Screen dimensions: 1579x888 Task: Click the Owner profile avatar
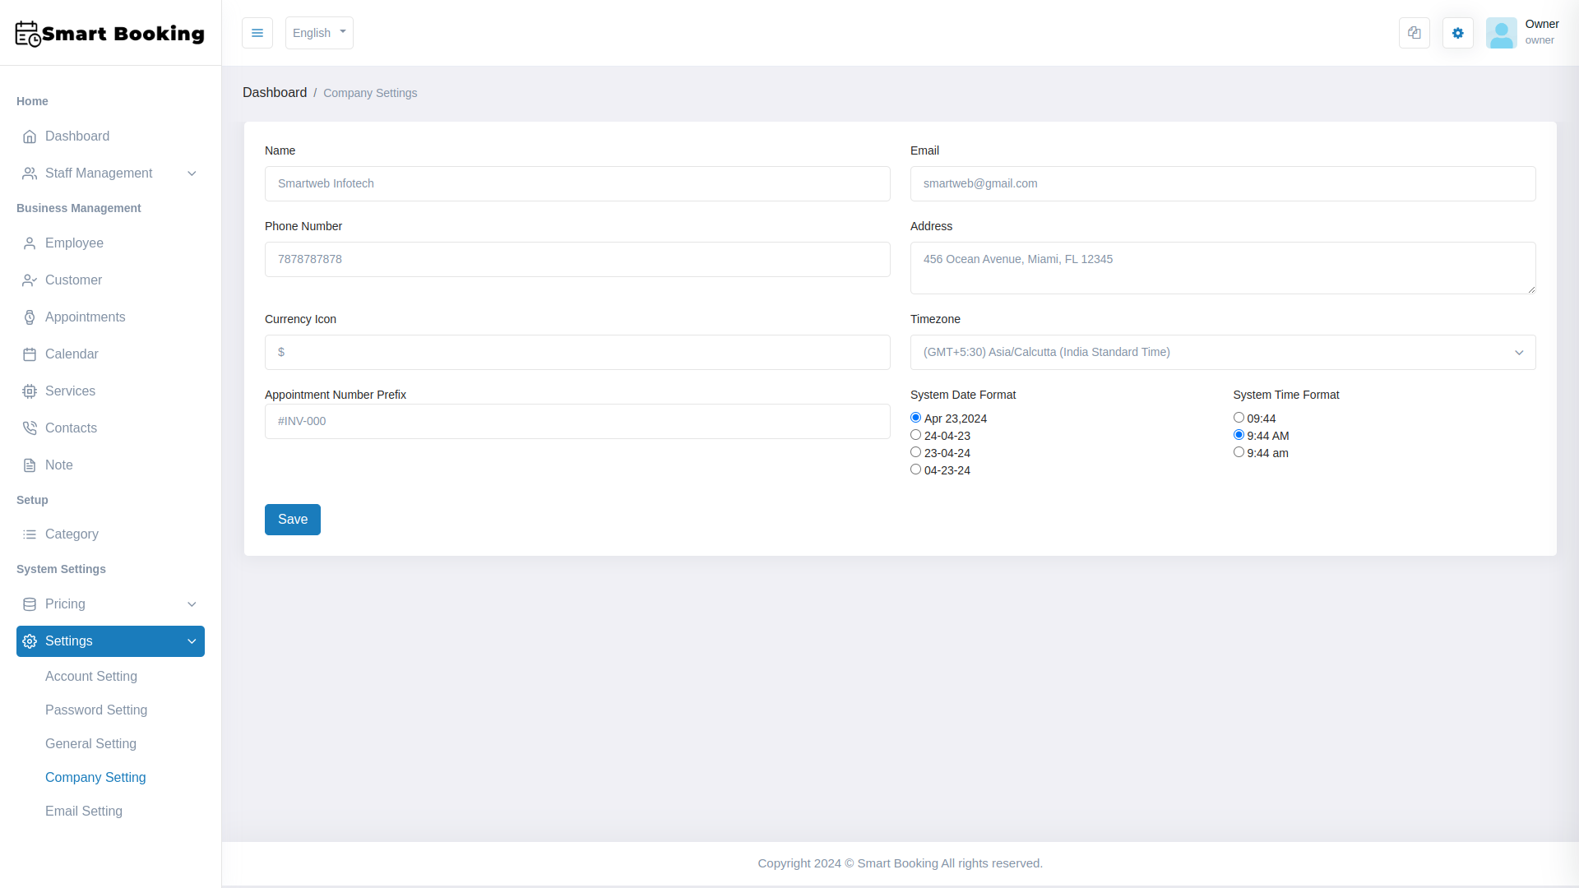(1502, 33)
